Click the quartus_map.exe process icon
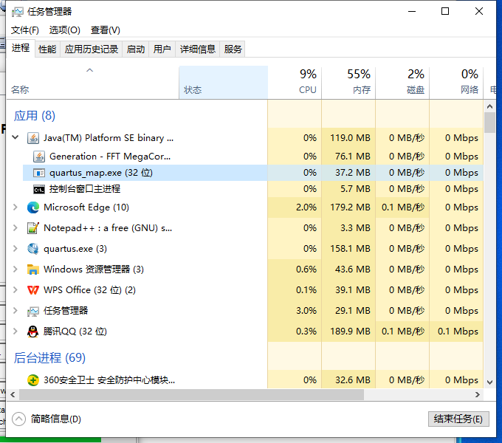 (x=39, y=173)
